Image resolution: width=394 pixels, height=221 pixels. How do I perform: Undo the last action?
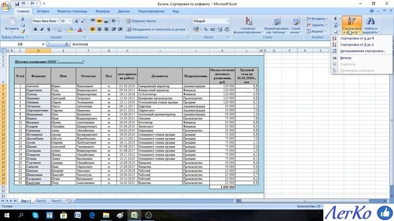coord(23,4)
